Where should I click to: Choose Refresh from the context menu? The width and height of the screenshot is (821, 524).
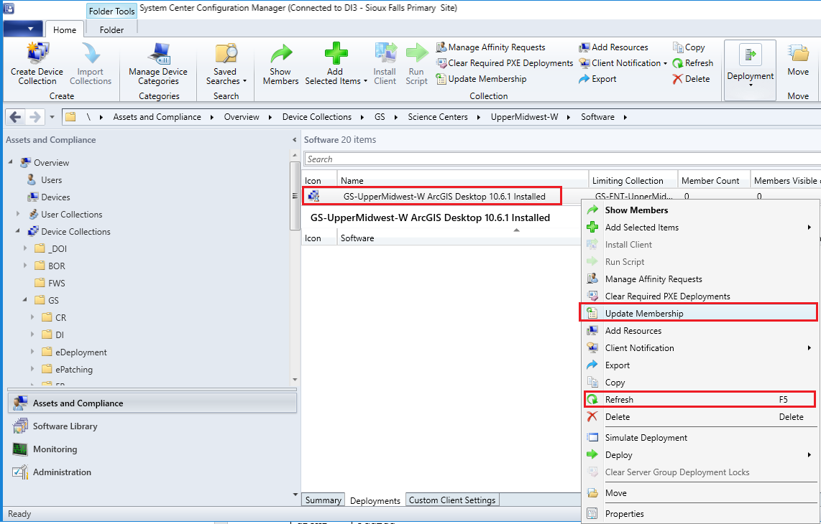700,400
